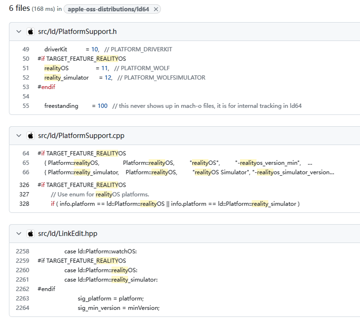Go to line 2261 reality_simulator case
The height and width of the screenshot is (324, 360).
(22, 280)
